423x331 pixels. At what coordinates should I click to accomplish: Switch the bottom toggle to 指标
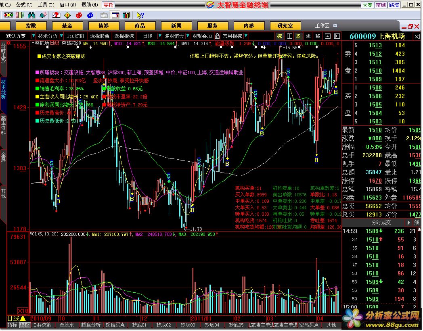pos(12,325)
